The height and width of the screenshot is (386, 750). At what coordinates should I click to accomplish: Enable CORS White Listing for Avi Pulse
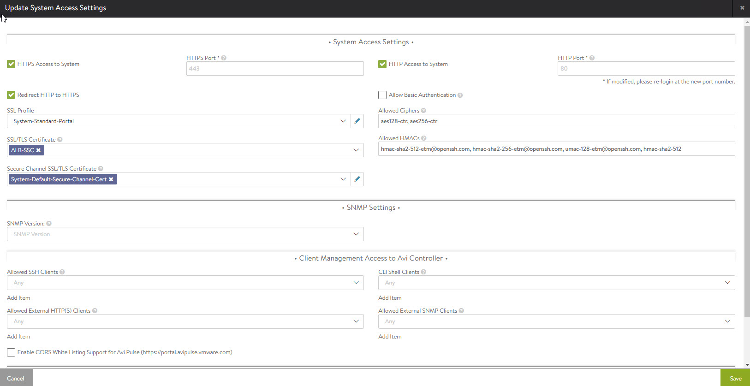coord(11,352)
